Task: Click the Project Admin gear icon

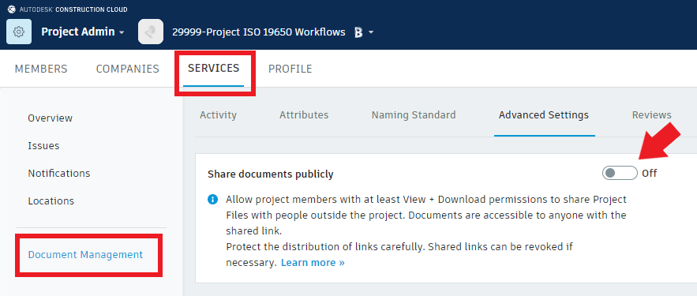Action: [19, 32]
